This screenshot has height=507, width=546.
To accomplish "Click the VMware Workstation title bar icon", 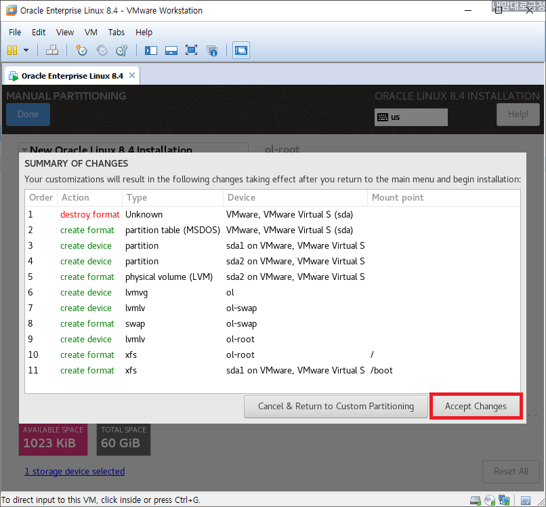I will pos(11,10).
